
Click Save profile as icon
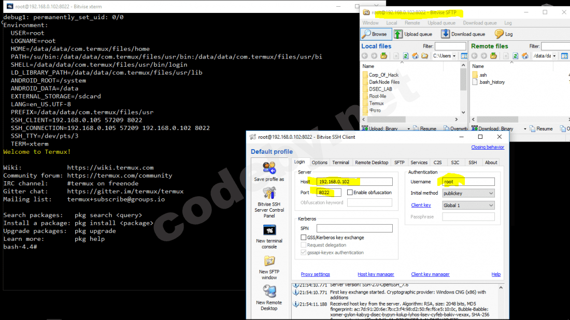[x=269, y=171]
